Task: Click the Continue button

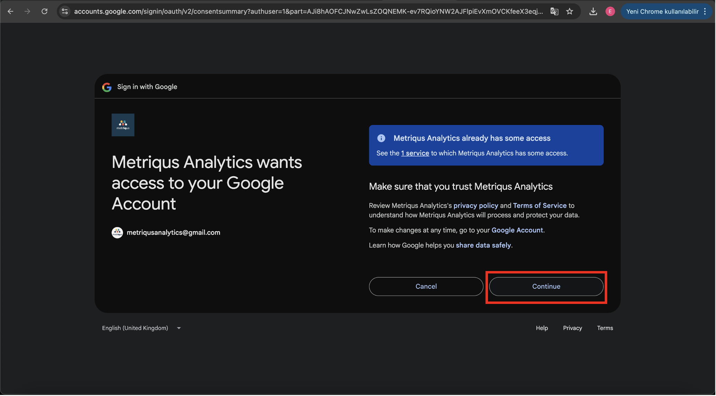Action: 547,287
